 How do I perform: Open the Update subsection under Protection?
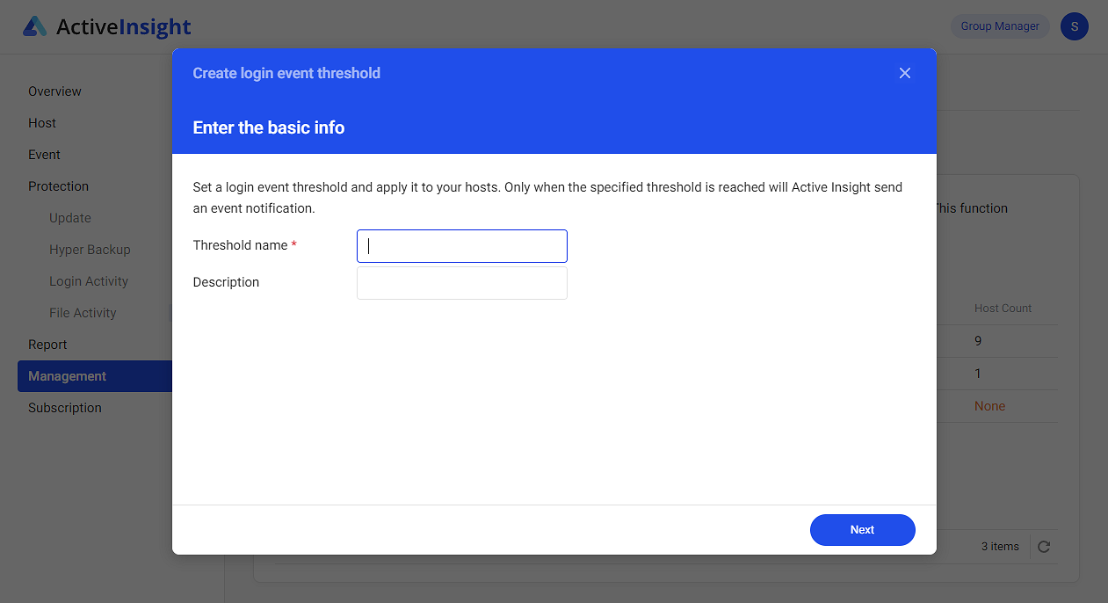click(x=70, y=217)
